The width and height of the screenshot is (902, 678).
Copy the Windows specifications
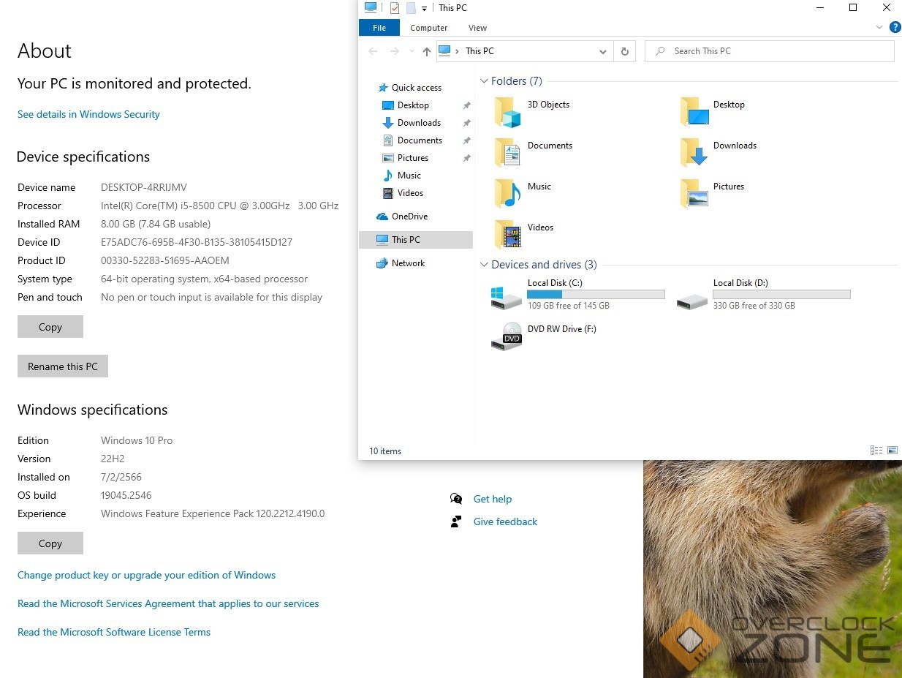pos(50,543)
